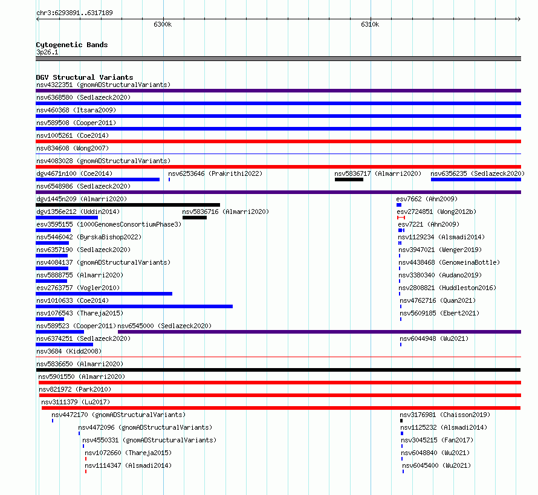Open esv2724851 (Wong2012b) variant
This screenshot has width=538, height=495.
[x=436, y=212]
